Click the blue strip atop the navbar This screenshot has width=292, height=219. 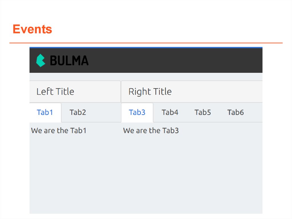(146, 47)
